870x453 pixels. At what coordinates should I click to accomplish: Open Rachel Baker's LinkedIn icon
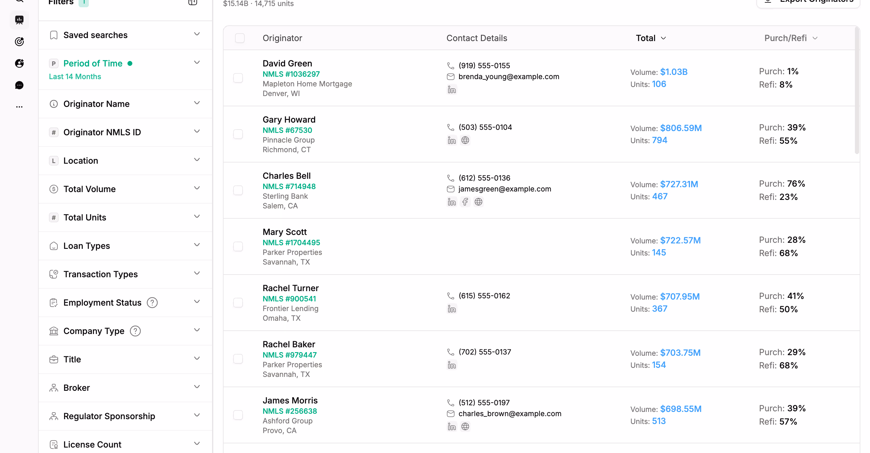click(x=452, y=365)
